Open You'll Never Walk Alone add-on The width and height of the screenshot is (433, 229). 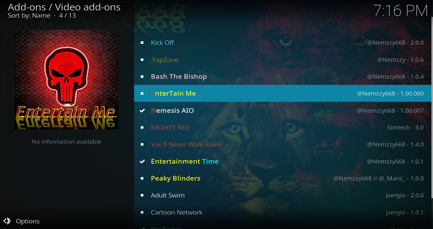pyautogui.click(x=282, y=144)
